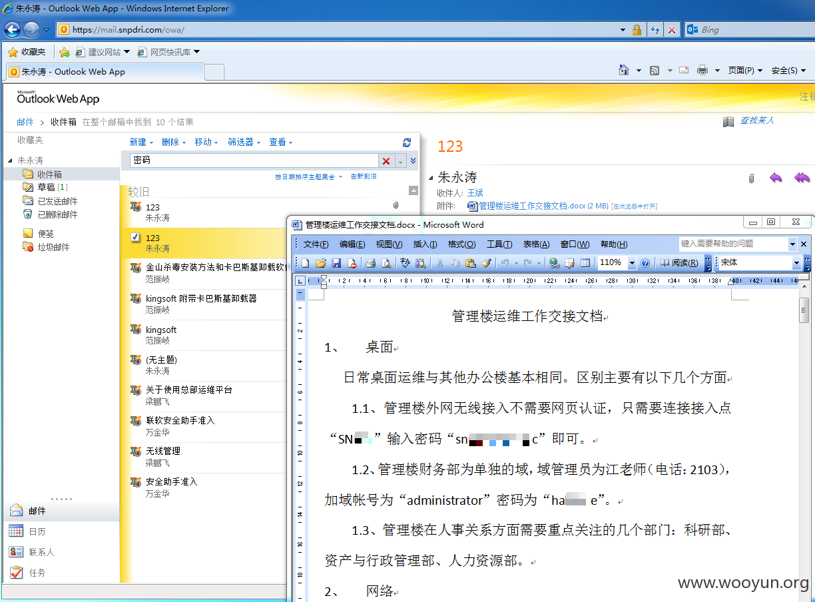Click the Research binoculars icon in Word
The height and width of the screenshot is (602, 815).
coord(421,263)
